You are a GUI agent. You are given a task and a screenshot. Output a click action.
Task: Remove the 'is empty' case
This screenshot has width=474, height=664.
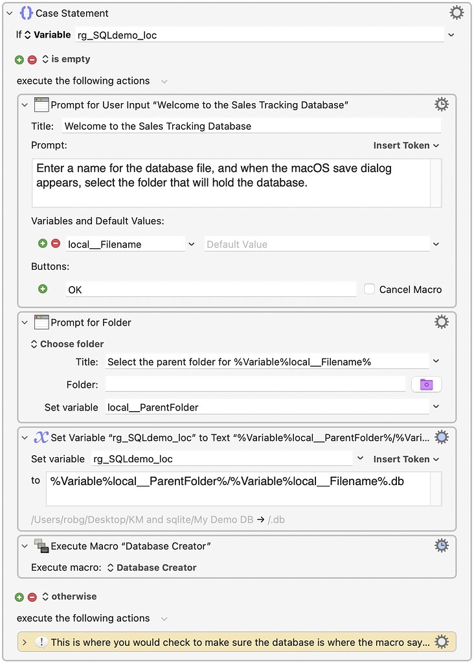tap(32, 60)
